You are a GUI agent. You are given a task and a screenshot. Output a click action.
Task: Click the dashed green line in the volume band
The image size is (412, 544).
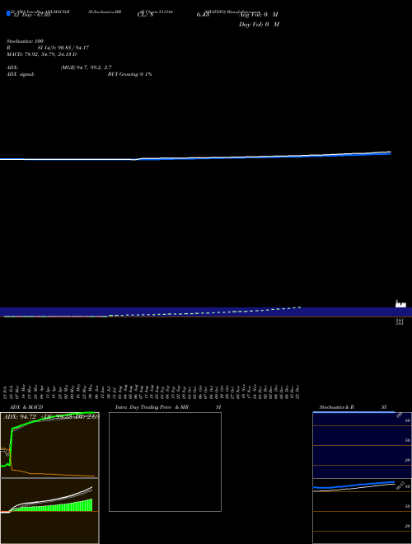pyautogui.click(x=204, y=312)
